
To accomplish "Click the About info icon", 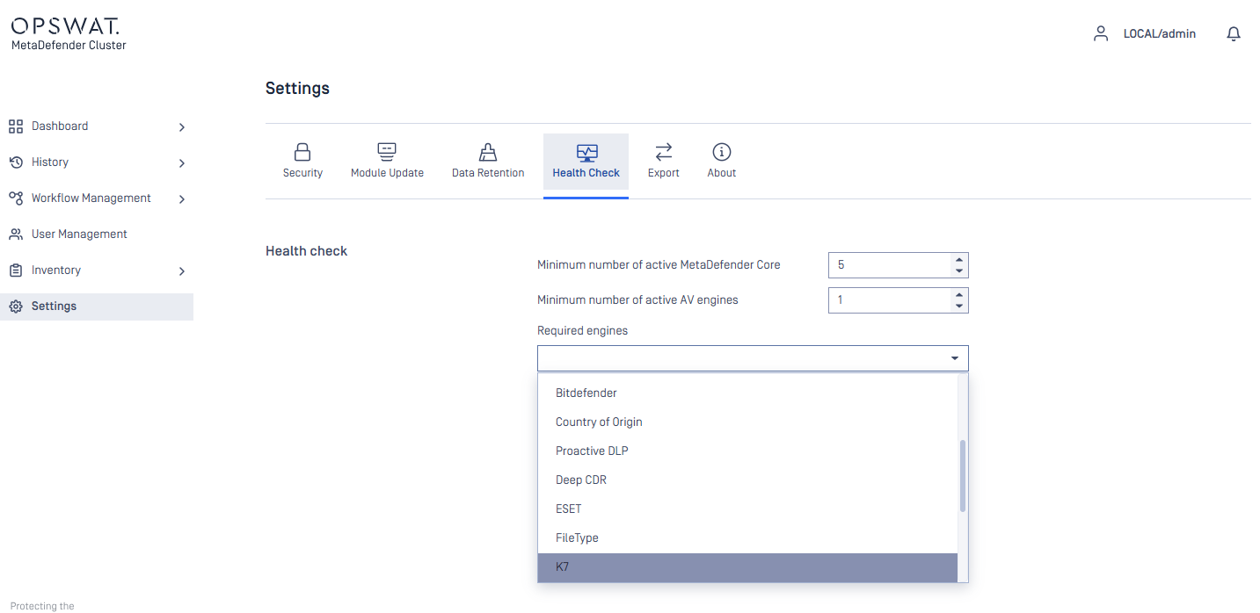I will 722,152.
